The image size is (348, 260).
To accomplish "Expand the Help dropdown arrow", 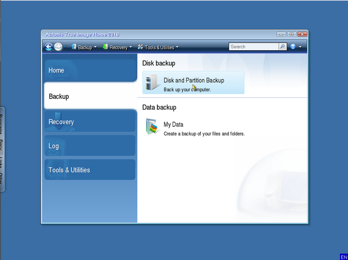I will pos(300,47).
